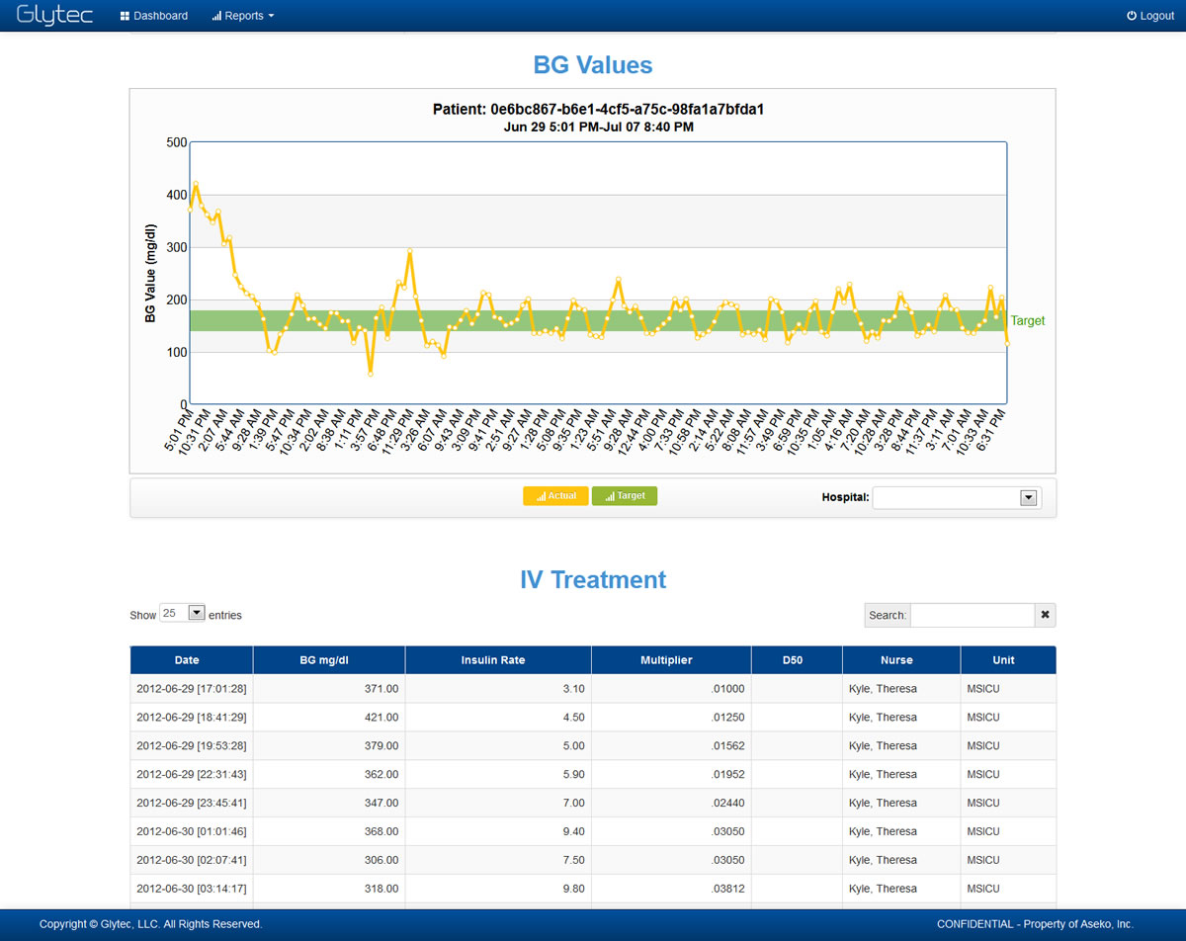Sort table by BG mg/dl column
This screenshot has height=941, width=1186.
[328, 660]
